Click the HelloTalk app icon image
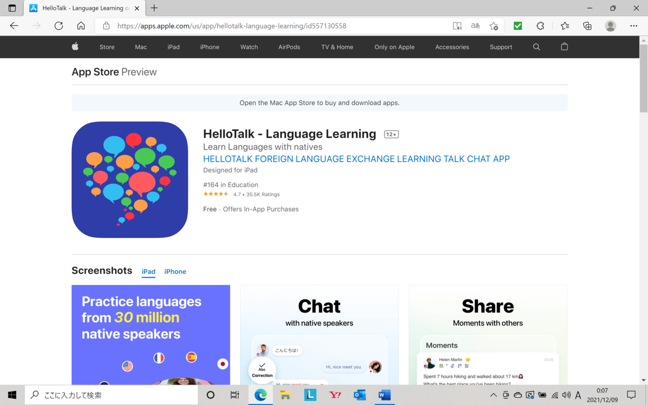 pyautogui.click(x=130, y=180)
